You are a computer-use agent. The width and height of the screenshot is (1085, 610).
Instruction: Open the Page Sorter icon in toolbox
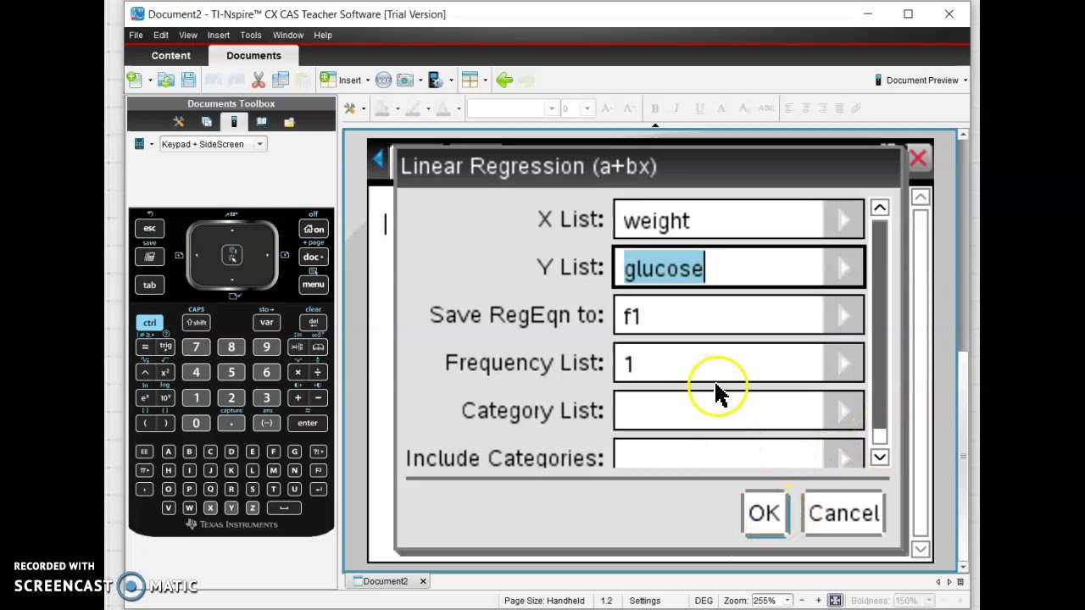206,122
